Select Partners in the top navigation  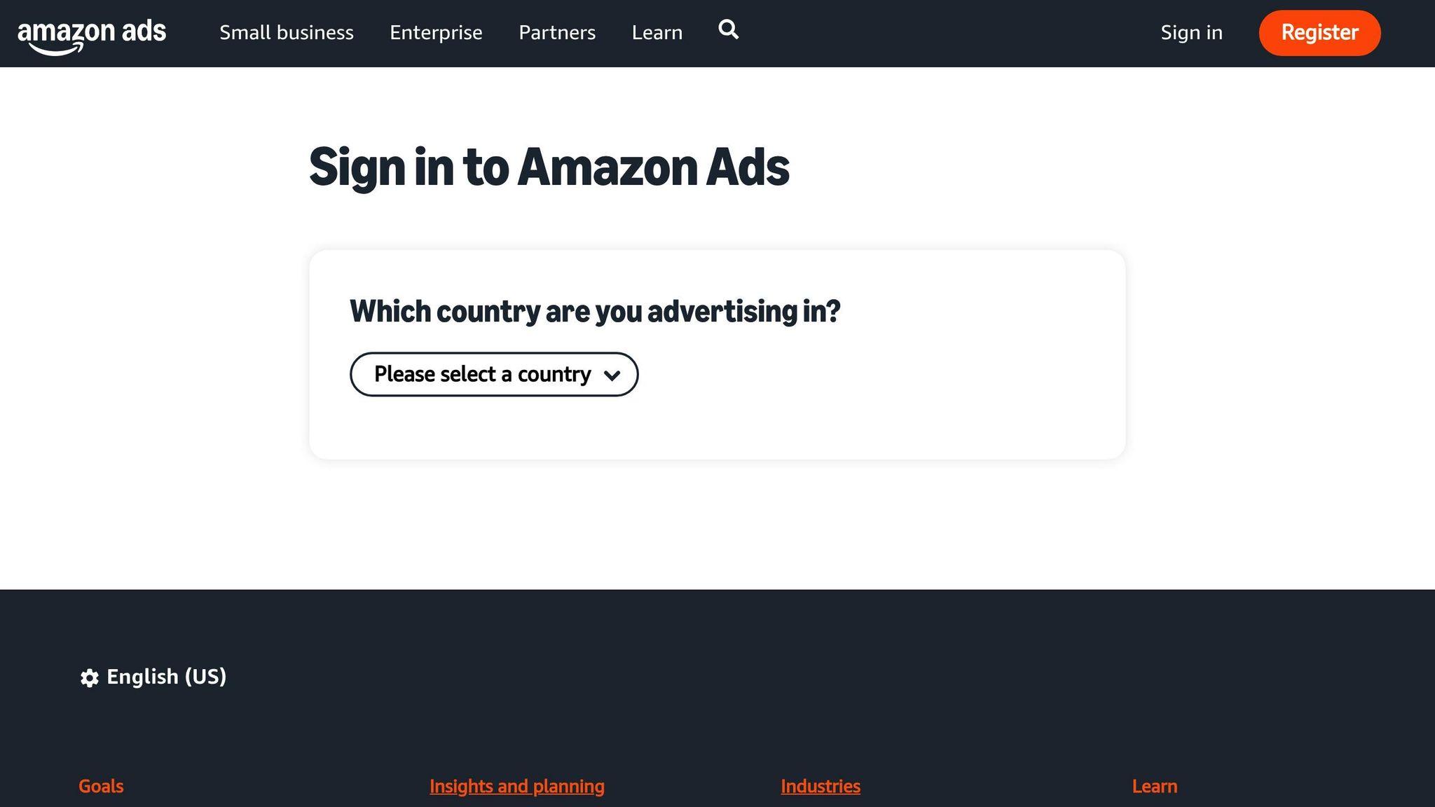tap(557, 32)
